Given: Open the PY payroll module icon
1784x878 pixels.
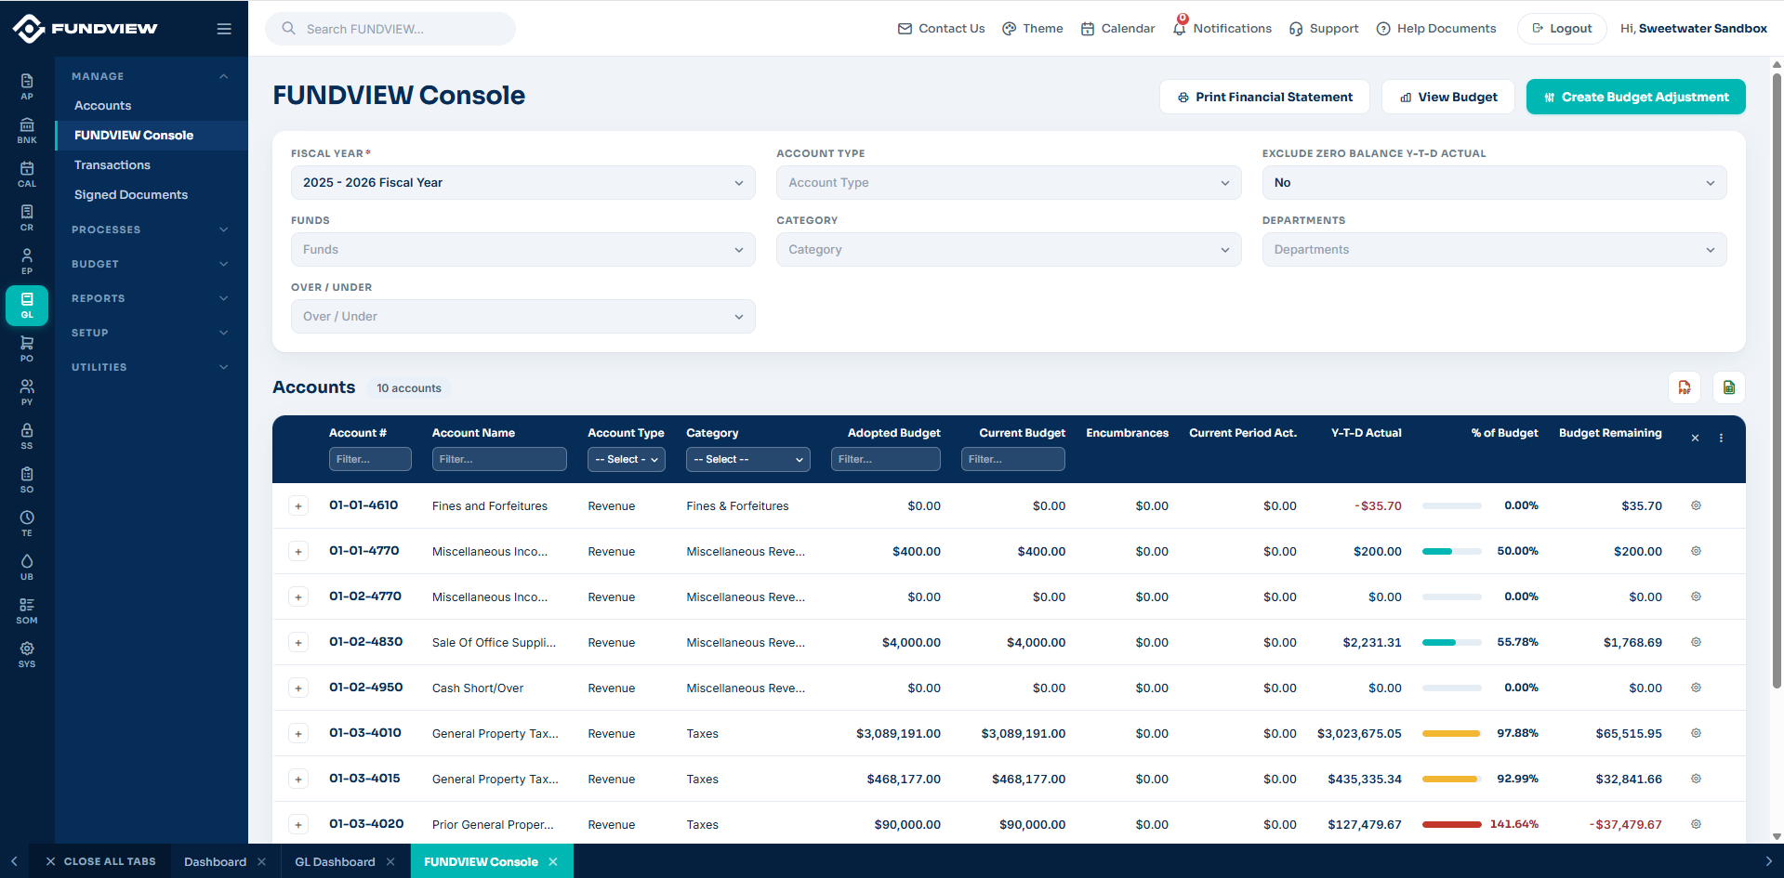Looking at the screenshot, I should coord(27,392).
